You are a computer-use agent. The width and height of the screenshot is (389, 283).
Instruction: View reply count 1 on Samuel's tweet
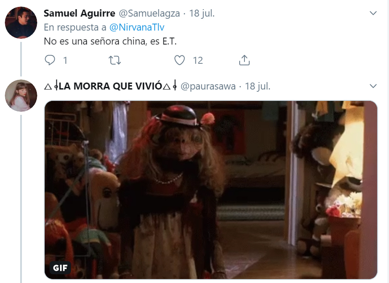point(65,60)
